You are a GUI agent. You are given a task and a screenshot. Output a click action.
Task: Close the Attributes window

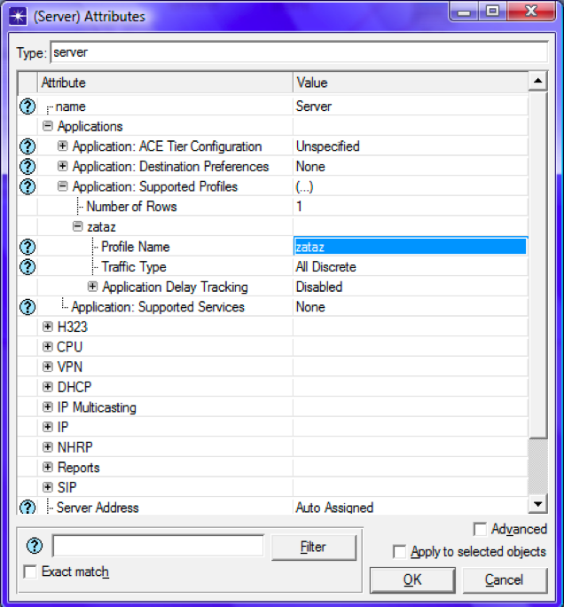pyautogui.click(x=530, y=12)
